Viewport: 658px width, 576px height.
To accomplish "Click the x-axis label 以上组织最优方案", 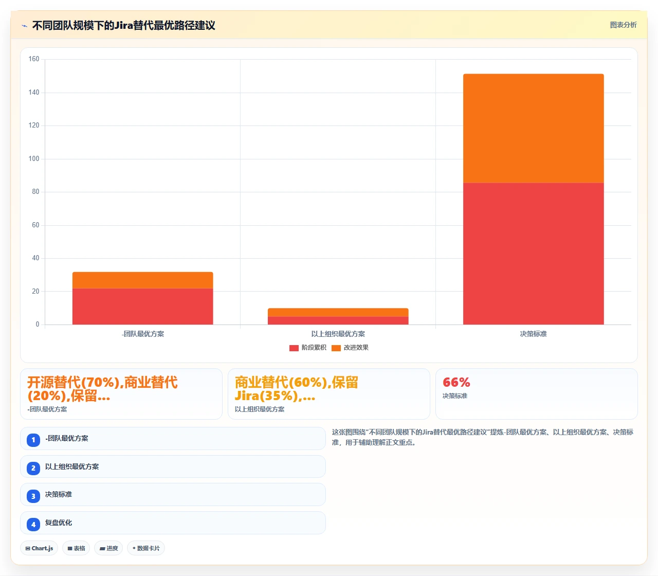I will click(338, 334).
